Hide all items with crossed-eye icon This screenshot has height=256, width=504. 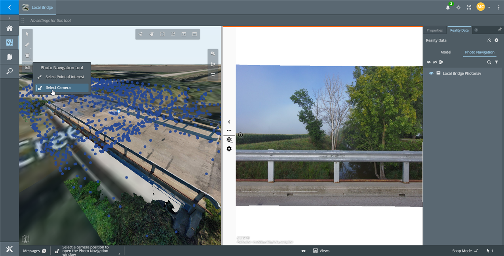click(435, 62)
